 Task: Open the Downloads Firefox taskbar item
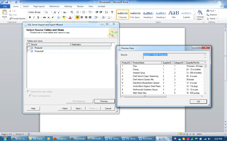78,139
